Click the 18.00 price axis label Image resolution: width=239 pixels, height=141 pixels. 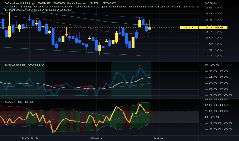tap(214, 49)
